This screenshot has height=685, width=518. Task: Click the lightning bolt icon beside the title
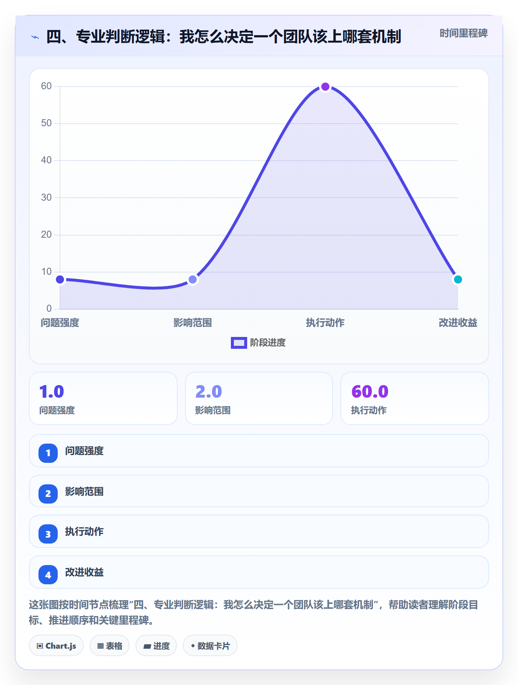[35, 37]
